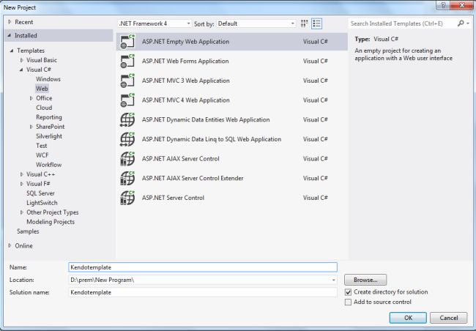Viewport: 476px width, 331px height.
Task: Click the ASP.NET Server Control icon
Action: click(127, 198)
